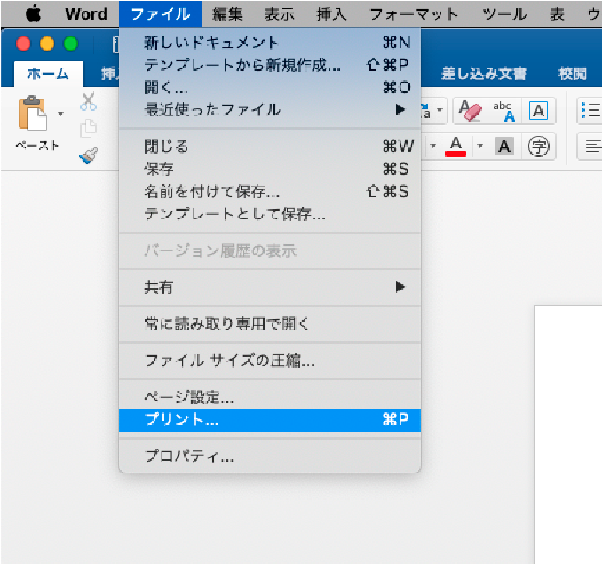Switch to the ホーム ribbon tab
The image size is (602, 564).
[48, 74]
